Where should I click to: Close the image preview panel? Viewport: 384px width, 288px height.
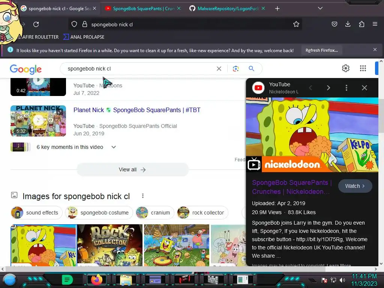click(x=364, y=88)
